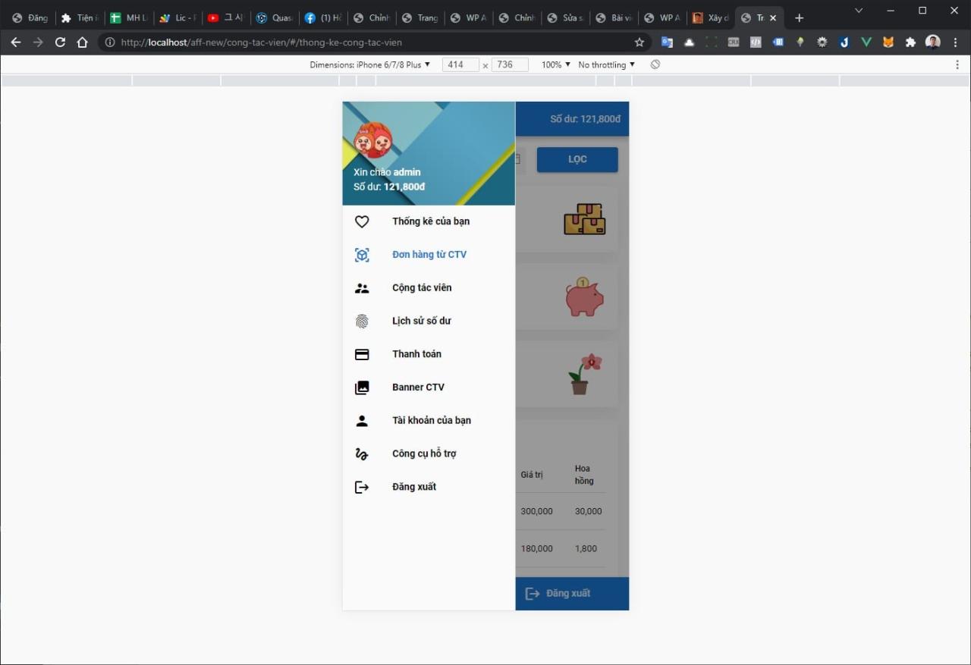This screenshot has width=971, height=665.
Task: Click the admin avatar image in the sidebar
Action: point(372,140)
